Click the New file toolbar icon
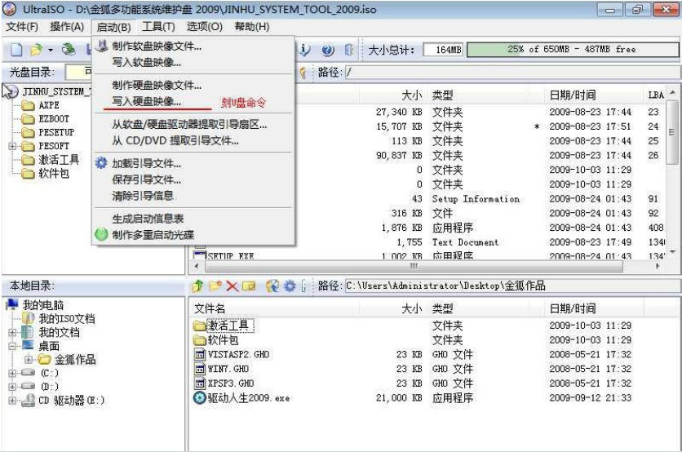The width and height of the screenshot is (682, 452). 16,50
